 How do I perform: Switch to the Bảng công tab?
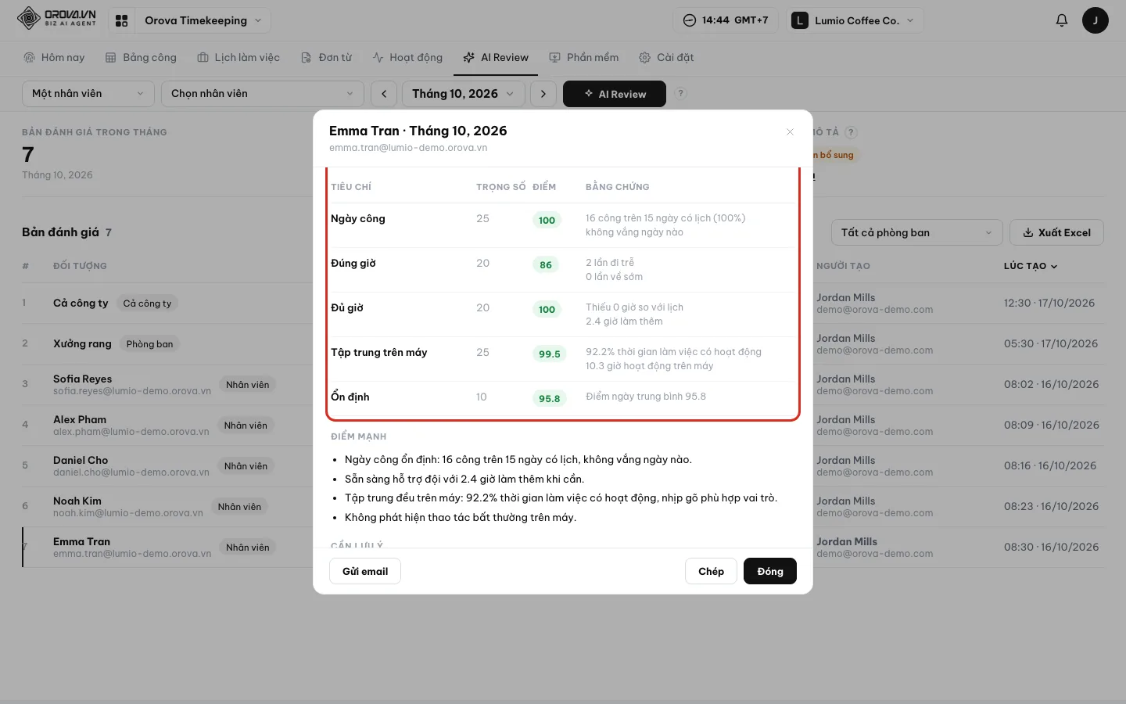tap(142, 57)
